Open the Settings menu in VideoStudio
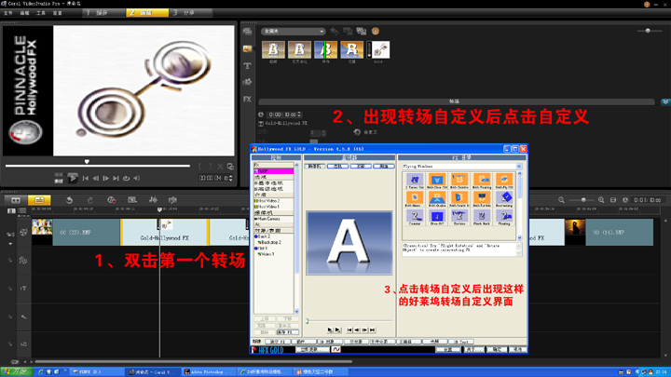Screen dimensions: 671x377 (58, 13)
